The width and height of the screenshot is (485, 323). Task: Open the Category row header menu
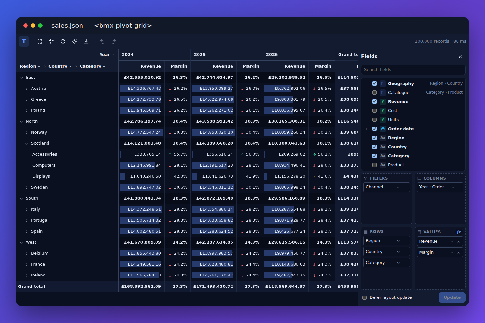pyautogui.click(x=104, y=66)
